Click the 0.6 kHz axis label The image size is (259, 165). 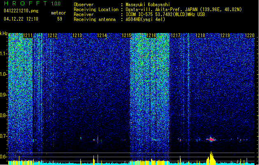coord(3,157)
